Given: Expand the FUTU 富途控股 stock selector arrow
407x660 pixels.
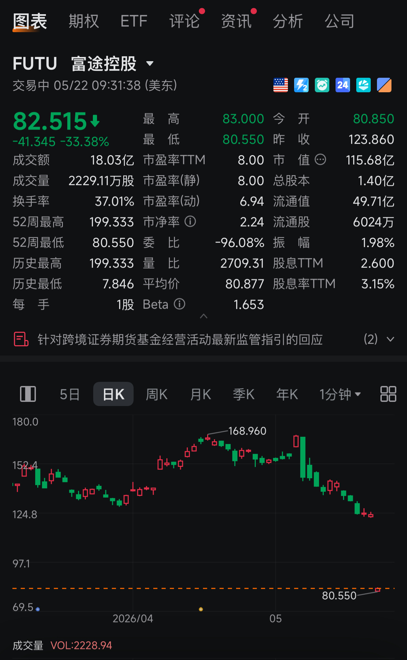Looking at the screenshot, I should coord(150,64).
